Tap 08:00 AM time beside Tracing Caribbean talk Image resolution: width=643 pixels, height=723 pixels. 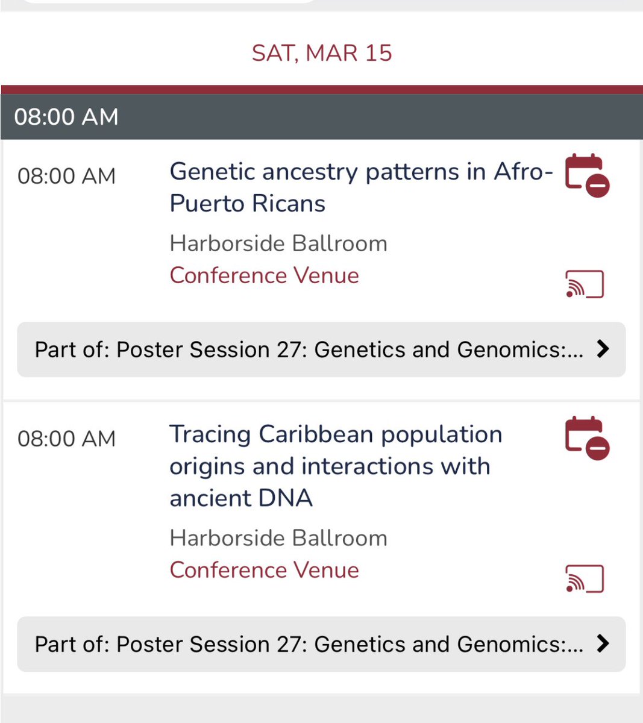point(66,439)
